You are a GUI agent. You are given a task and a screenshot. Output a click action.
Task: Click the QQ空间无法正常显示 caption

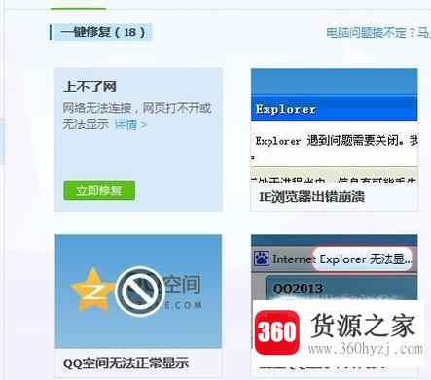pyautogui.click(x=126, y=363)
